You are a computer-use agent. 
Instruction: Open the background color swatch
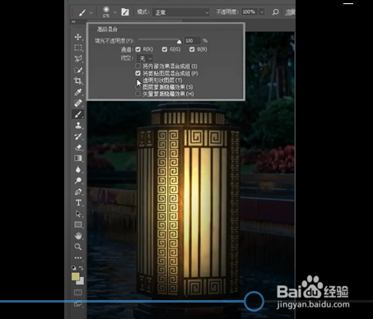(x=81, y=281)
